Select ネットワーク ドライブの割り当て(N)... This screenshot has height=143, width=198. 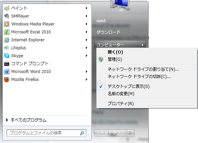click(143, 69)
